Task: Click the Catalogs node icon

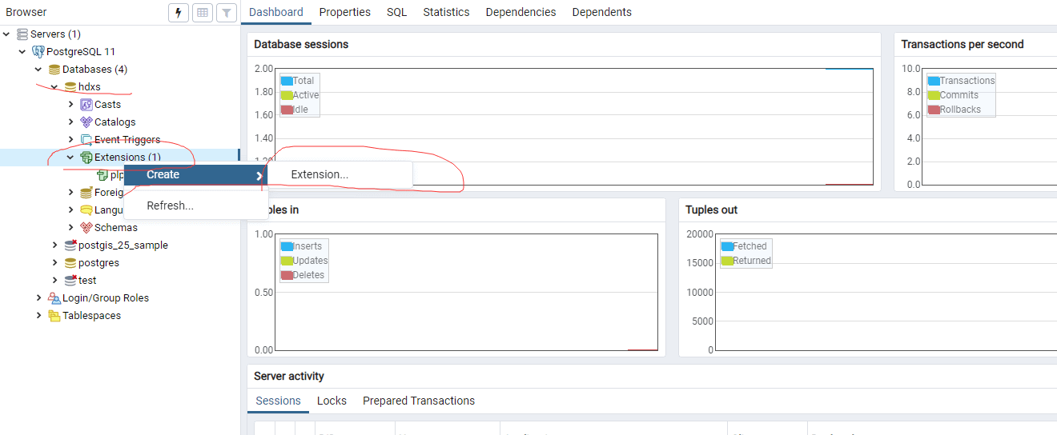Action: click(86, 122)
